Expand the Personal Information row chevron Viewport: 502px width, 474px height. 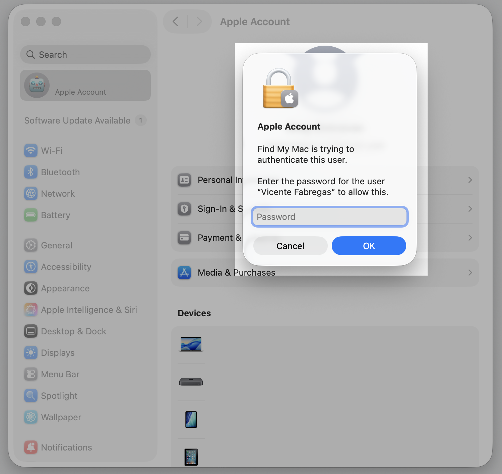pos(470,180)
